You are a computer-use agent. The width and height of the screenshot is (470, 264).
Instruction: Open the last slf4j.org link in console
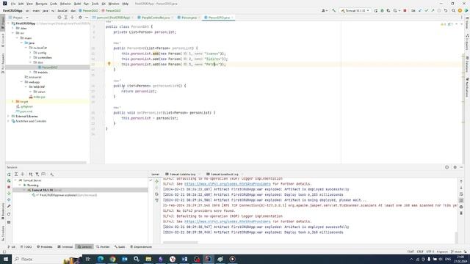coord(227,221)
